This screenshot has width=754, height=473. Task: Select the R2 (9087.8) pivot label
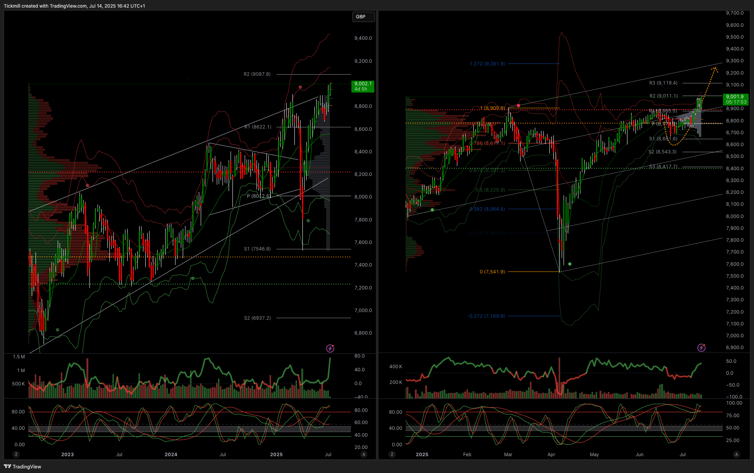(x=257, y=74)
